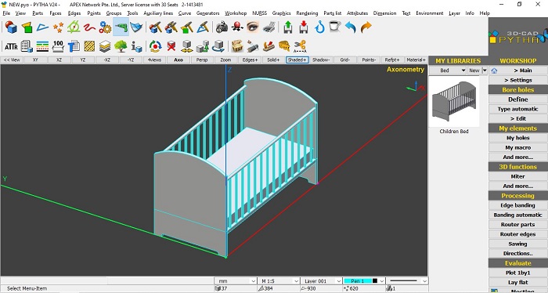Toggle the Shadow- view option
Screen dimensions: 548x293
click(321, 60)
